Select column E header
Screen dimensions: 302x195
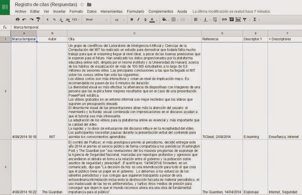coord(256,33)
